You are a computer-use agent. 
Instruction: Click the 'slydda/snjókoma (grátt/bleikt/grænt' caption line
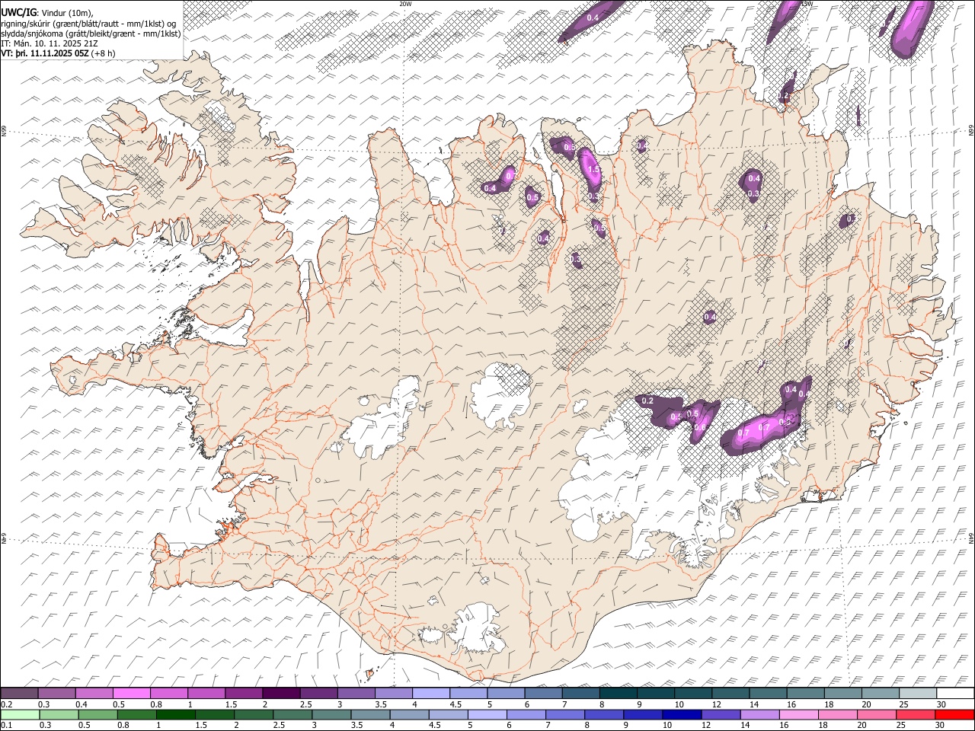(x=91, y=34)
